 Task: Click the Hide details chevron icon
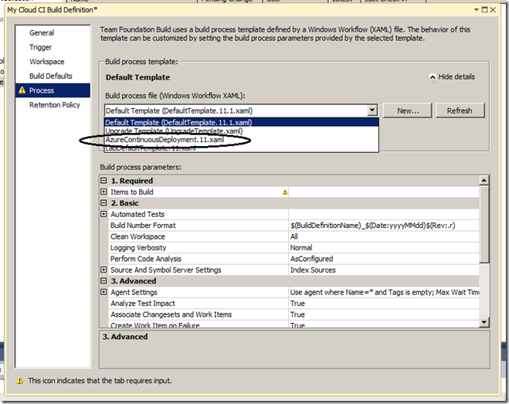click(x=433, y=77)
